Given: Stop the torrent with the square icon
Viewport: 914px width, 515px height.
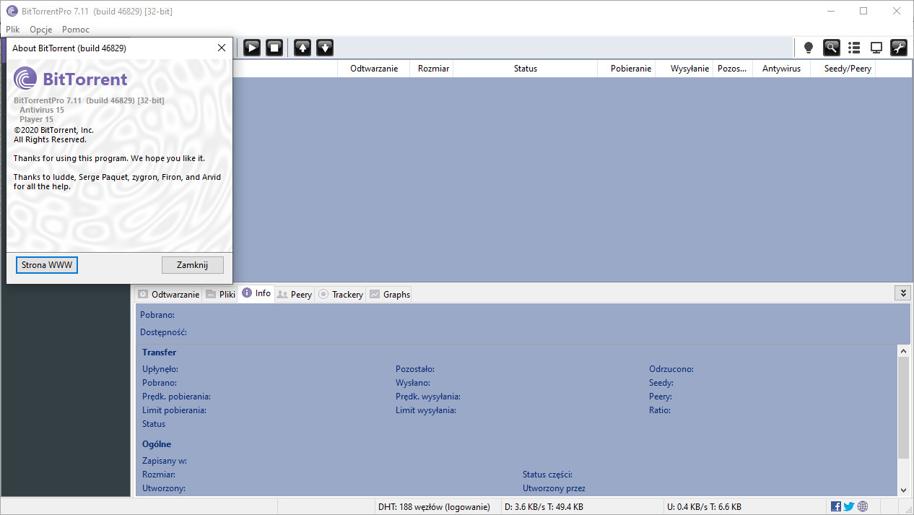Looking at the screenshot, I should coord(274,48).
